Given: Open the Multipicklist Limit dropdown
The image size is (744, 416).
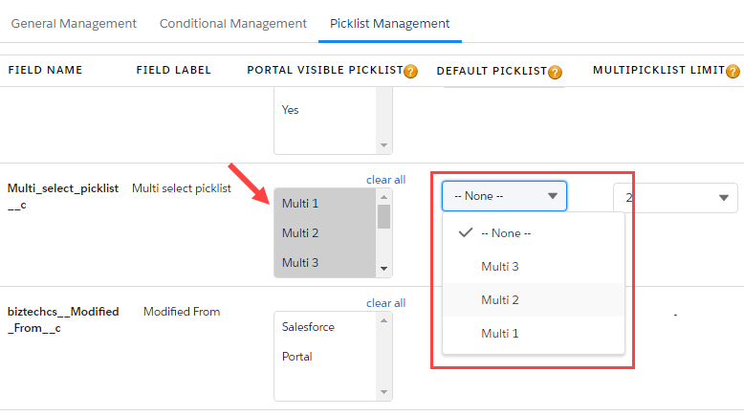Looking at the screenshot, I should tap(675, 198).
